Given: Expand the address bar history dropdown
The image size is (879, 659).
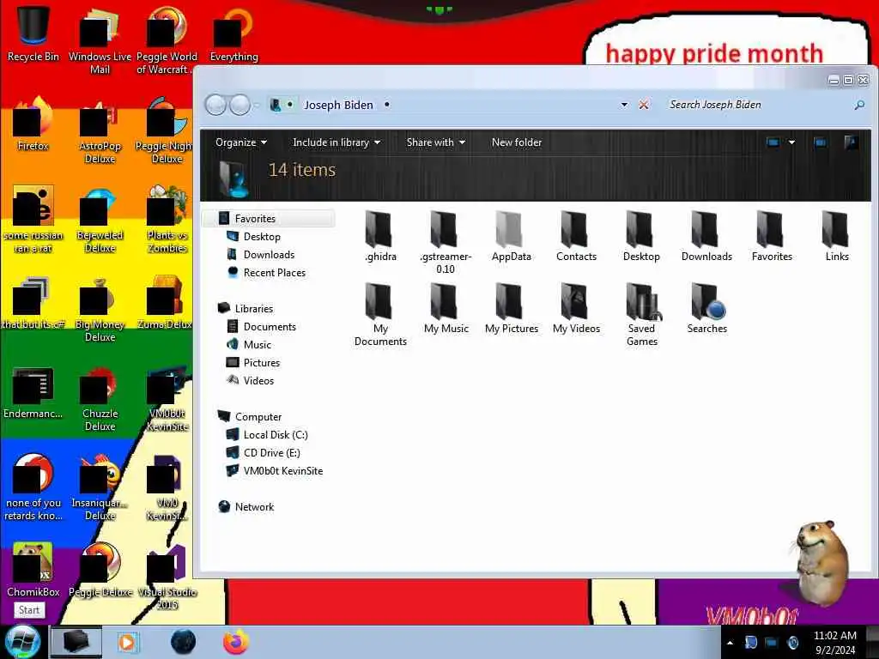Looking at the screenshot, I should pyautogui.click(x=624, y=105).
